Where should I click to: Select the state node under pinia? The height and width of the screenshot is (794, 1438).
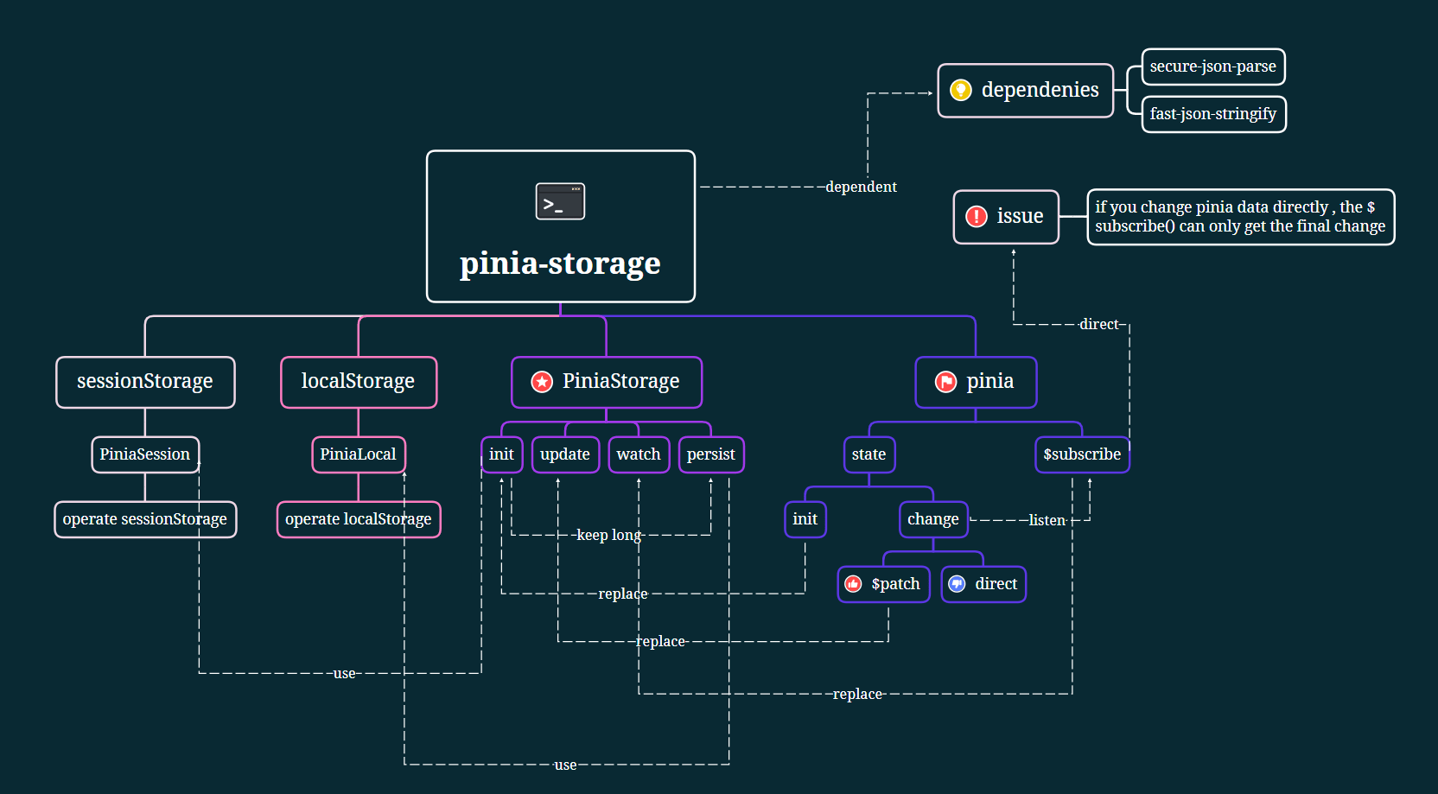click(x=869, y=454)
